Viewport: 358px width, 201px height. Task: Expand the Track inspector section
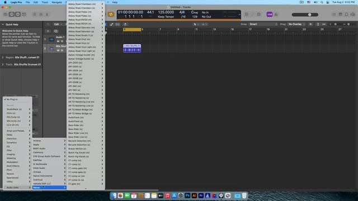[3, 65]
